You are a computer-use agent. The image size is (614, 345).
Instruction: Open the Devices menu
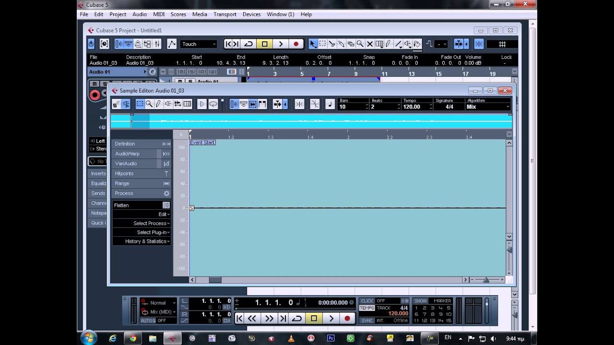(x=251, y=14)
